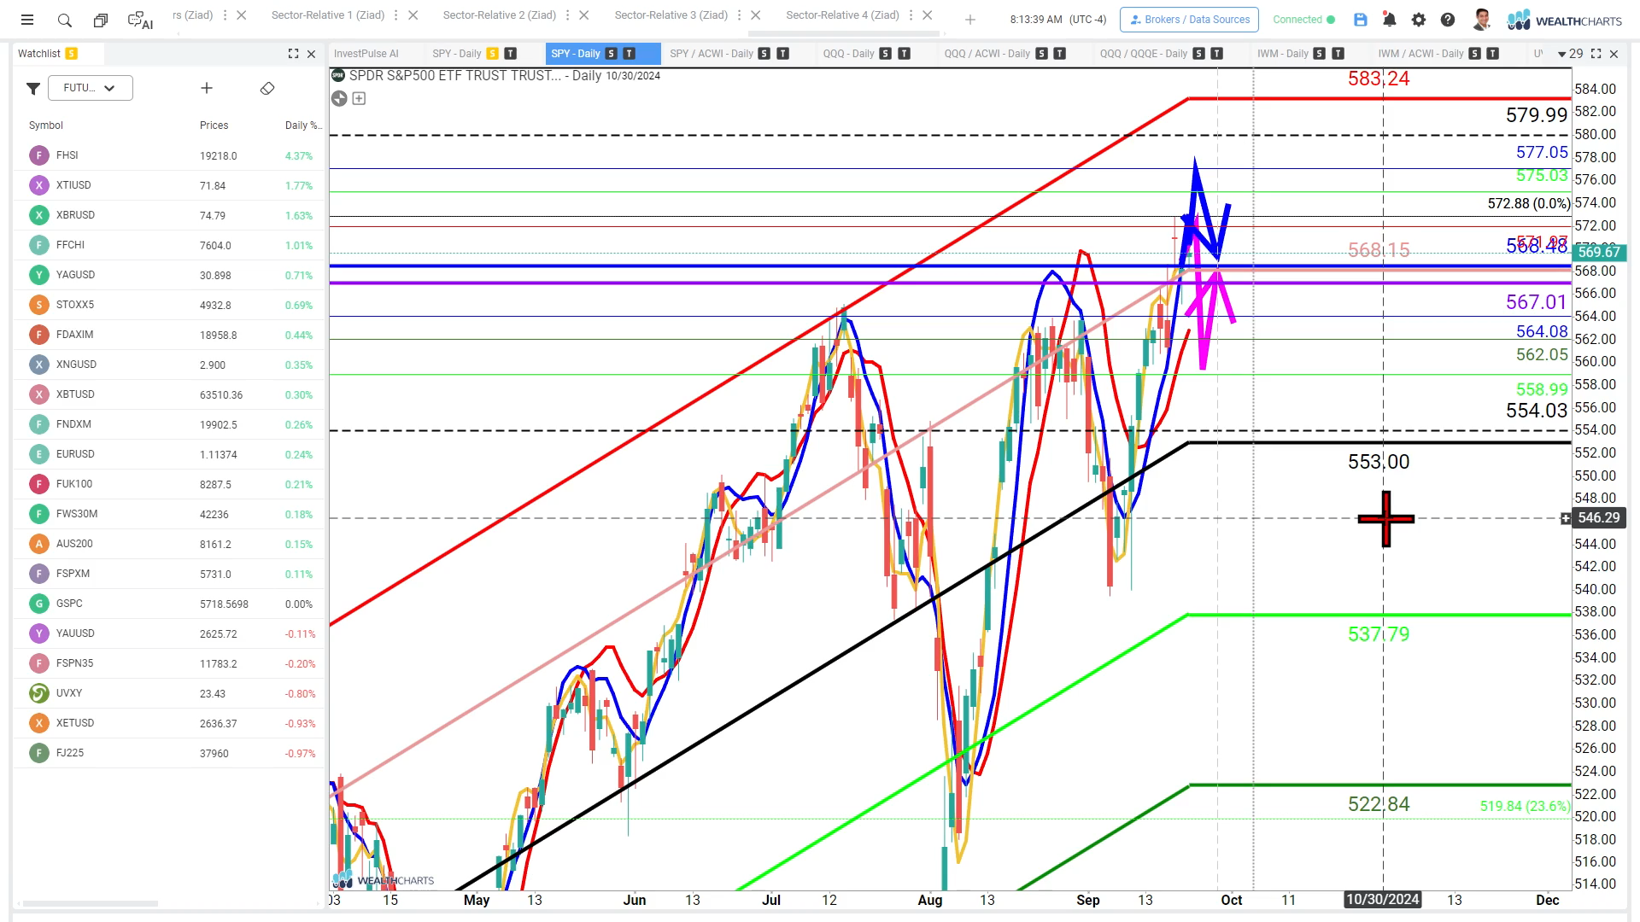Click the 546.29 price axis plus marker
The image size is (1640, 922).
[x=1566, y=518]
